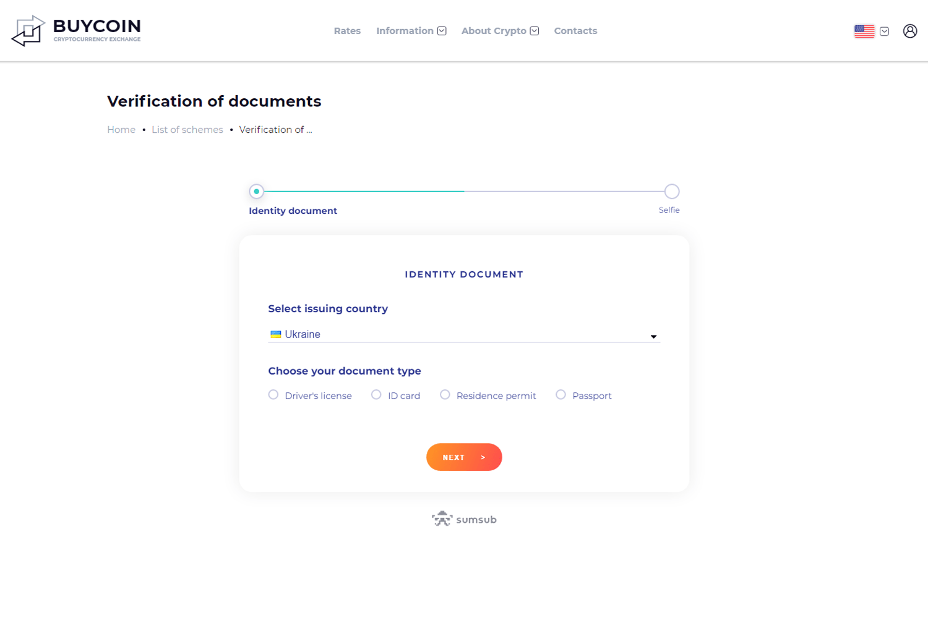Open the Rates page
The width and height of the screenshot is (928, 618).
click(347, 31)
